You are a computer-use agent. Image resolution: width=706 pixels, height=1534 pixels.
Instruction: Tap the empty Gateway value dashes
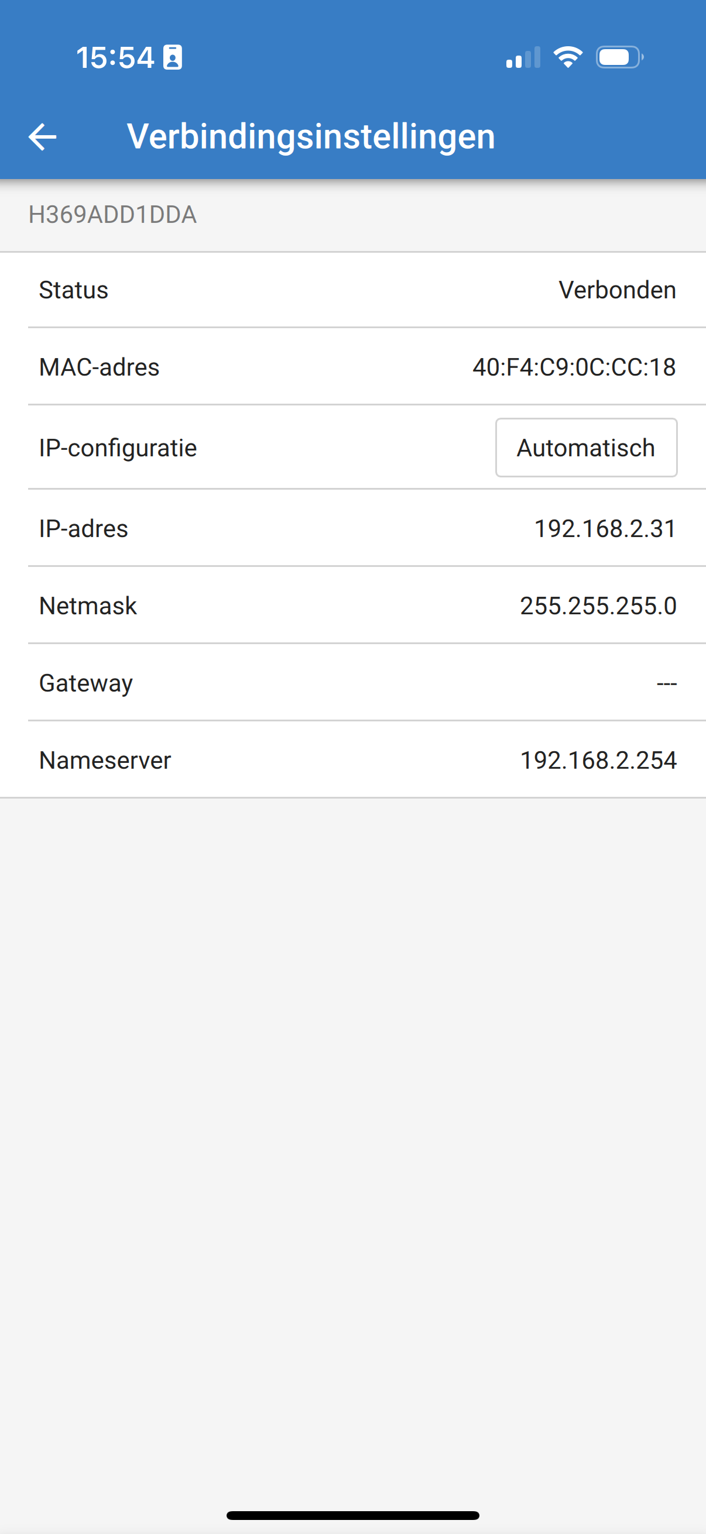tap(667, 683)
